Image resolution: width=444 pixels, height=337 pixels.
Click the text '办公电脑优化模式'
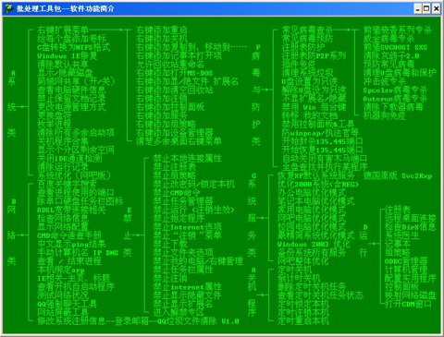coord(312,193)
